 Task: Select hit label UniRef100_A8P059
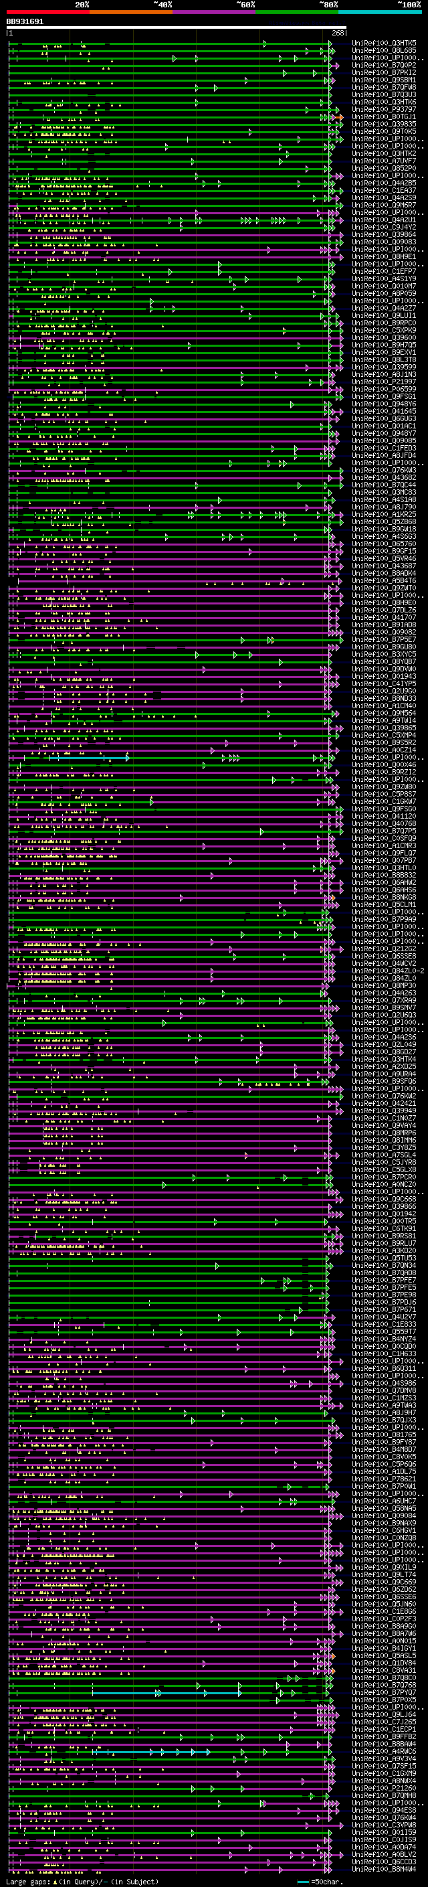384,293
